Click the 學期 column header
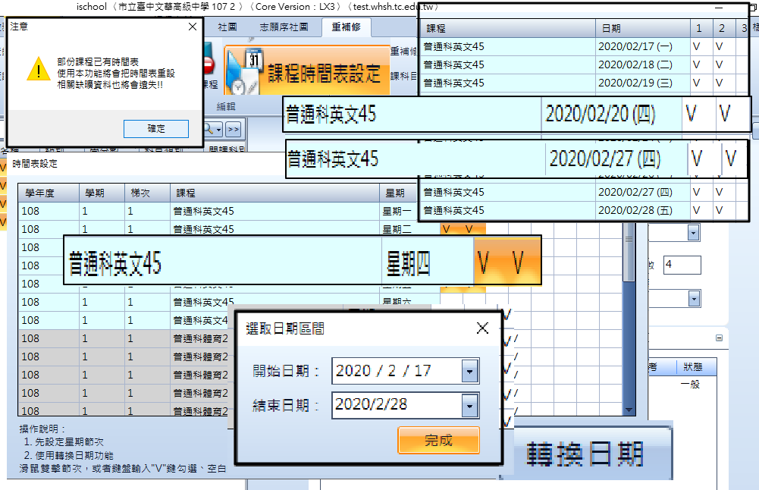 pyautogui.click(x=102, y=193)
